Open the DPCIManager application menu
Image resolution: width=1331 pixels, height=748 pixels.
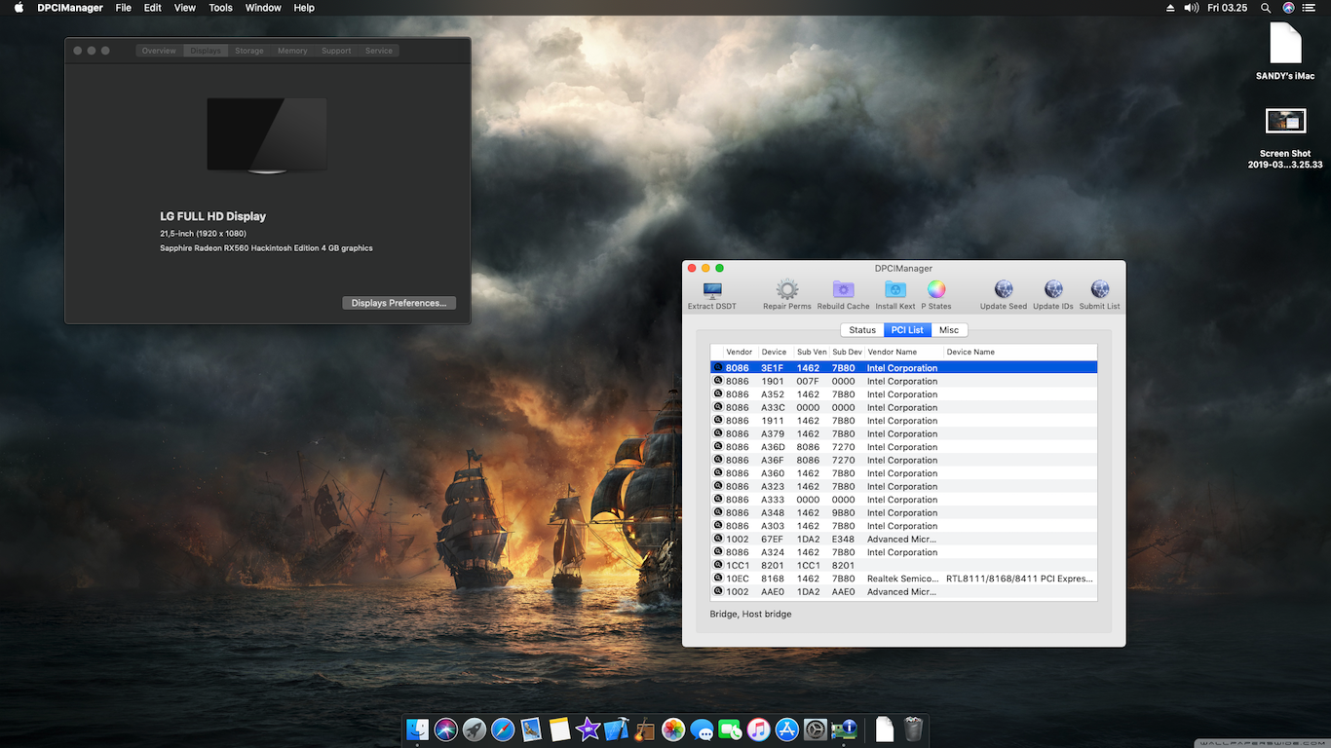[x=70, y=8]
